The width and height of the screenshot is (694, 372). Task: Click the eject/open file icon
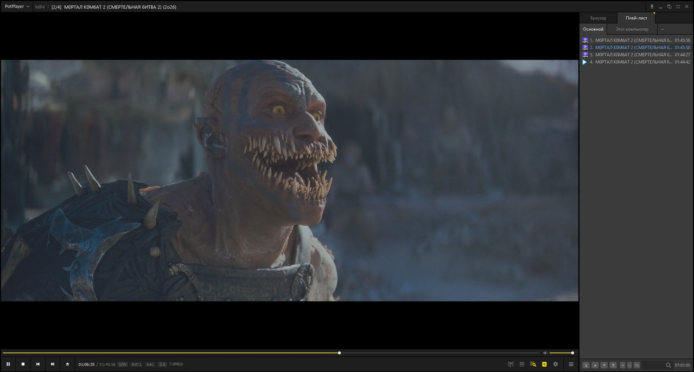coord(67,364)
